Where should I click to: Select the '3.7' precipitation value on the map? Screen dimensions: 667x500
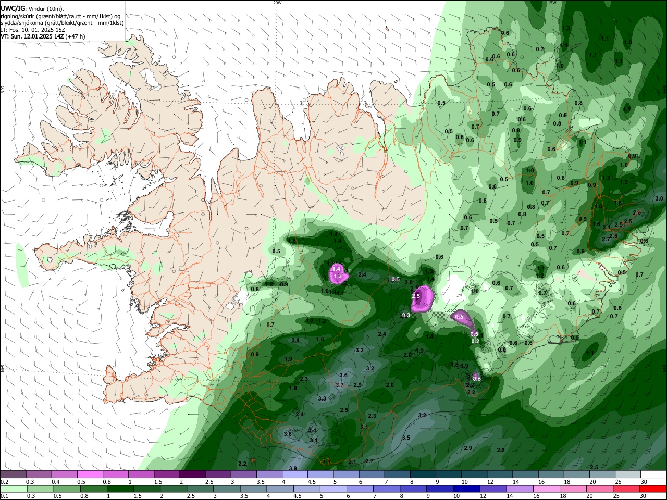[340, 385]
